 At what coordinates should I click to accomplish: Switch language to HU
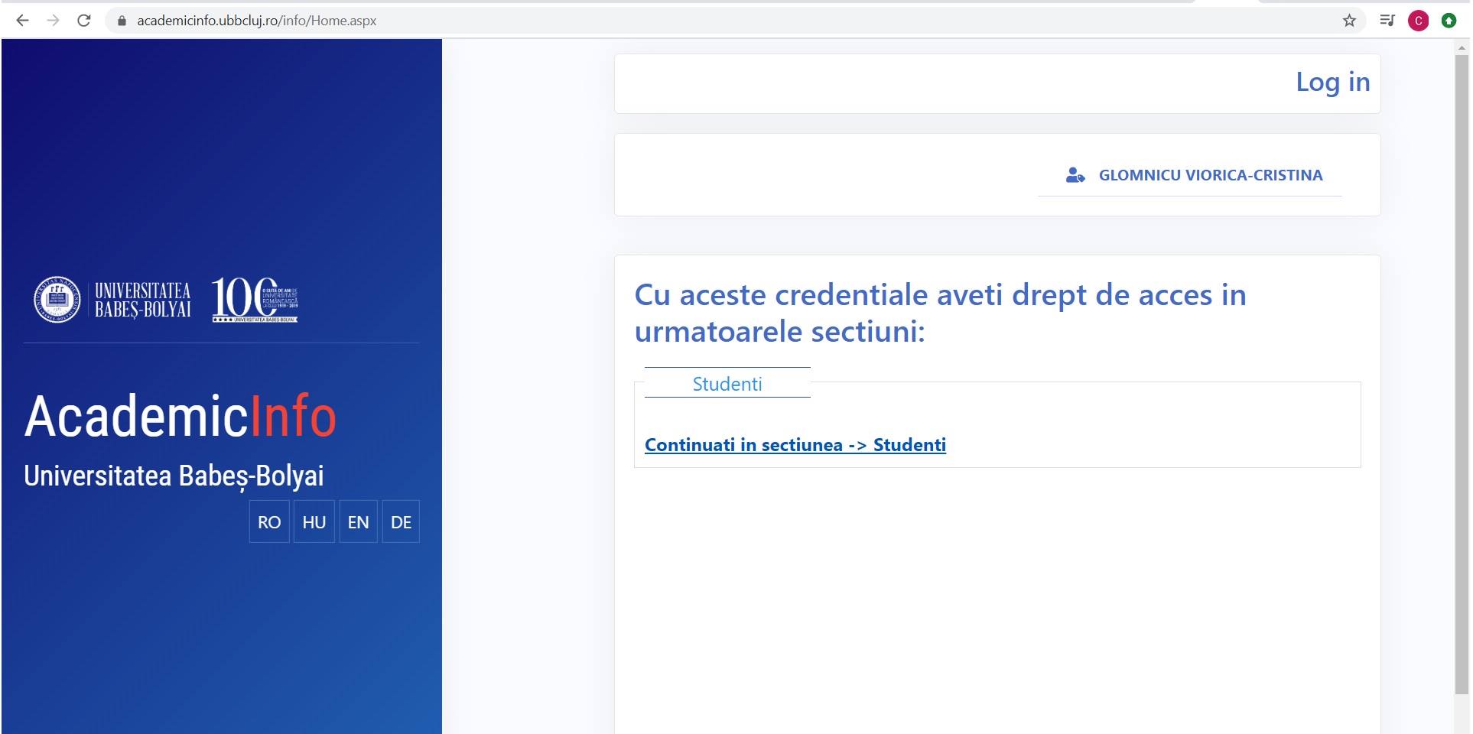(314, 521)
